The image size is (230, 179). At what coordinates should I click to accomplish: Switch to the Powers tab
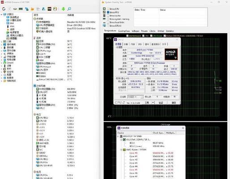tap(145, 31)
